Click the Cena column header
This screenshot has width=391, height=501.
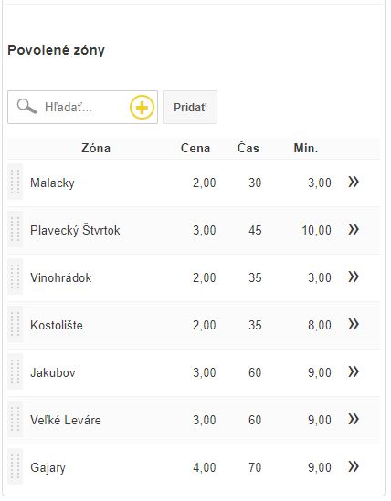195,148
